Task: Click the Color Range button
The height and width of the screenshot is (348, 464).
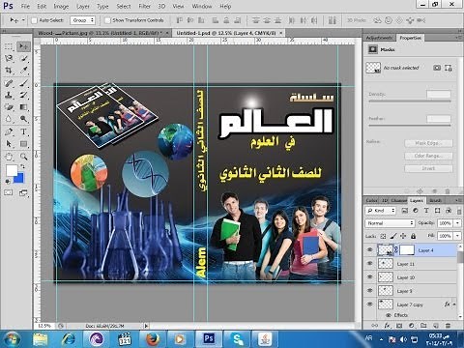Action: tap(428, 156)
